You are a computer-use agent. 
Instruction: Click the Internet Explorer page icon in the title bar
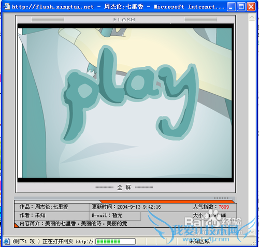click(x=7, y=6)
